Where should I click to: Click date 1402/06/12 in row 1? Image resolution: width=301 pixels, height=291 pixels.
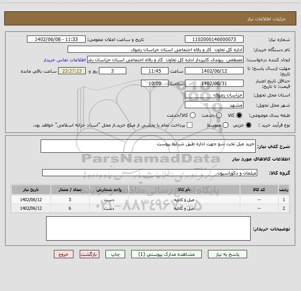[x=31, y=200]
